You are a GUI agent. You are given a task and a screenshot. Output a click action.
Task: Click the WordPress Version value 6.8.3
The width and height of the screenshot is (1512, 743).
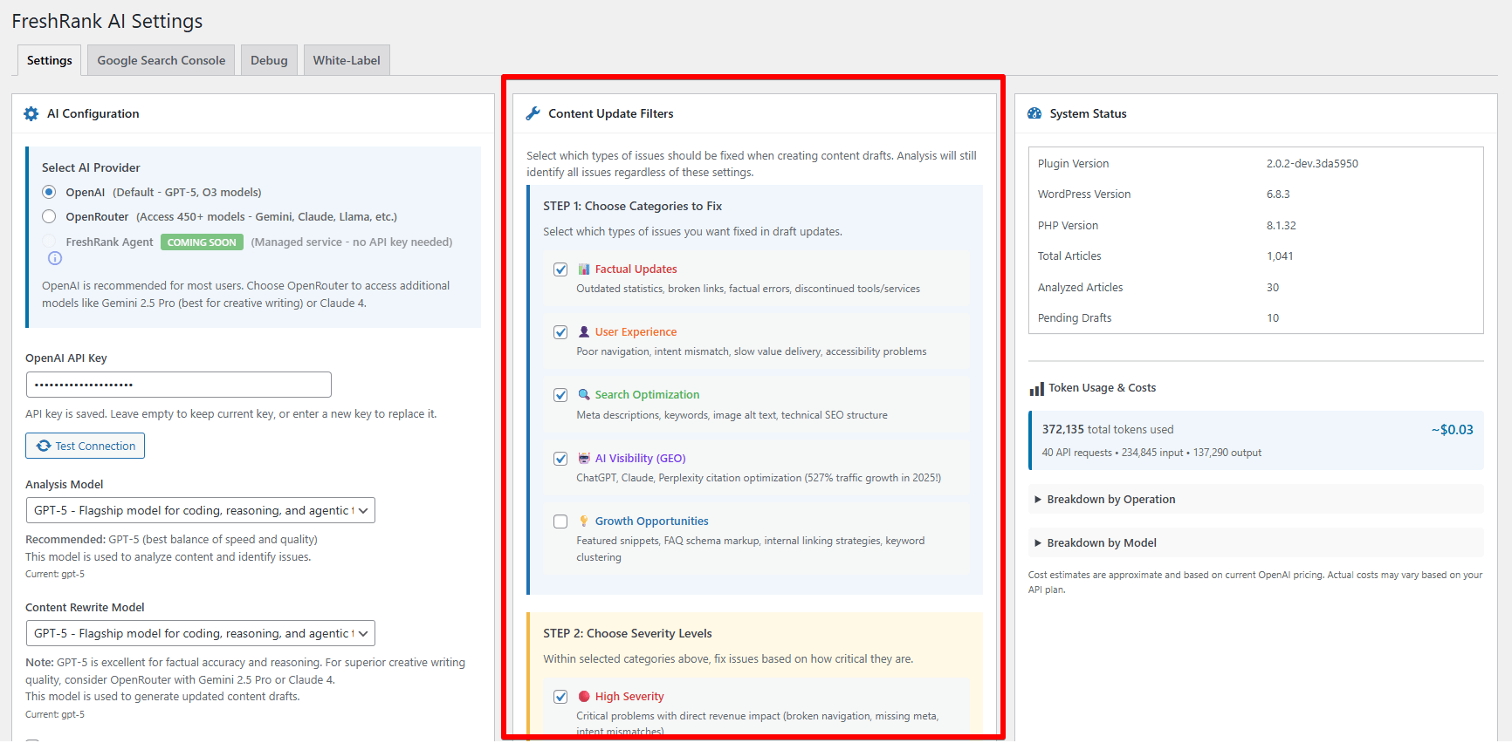pyautogui.click(x=1278, y=194)
